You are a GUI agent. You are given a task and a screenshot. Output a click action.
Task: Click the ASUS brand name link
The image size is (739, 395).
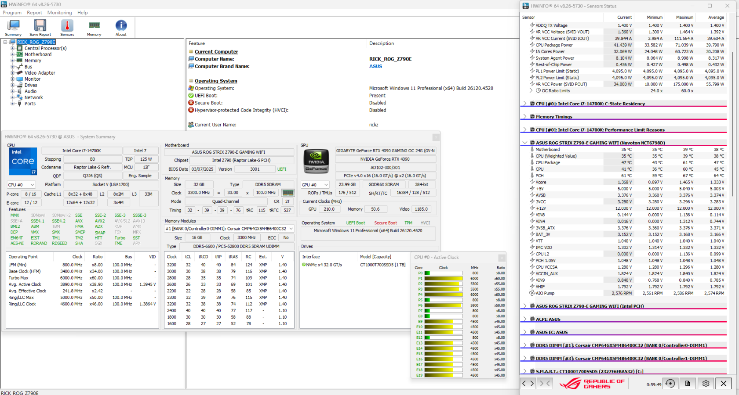[375, 66]
